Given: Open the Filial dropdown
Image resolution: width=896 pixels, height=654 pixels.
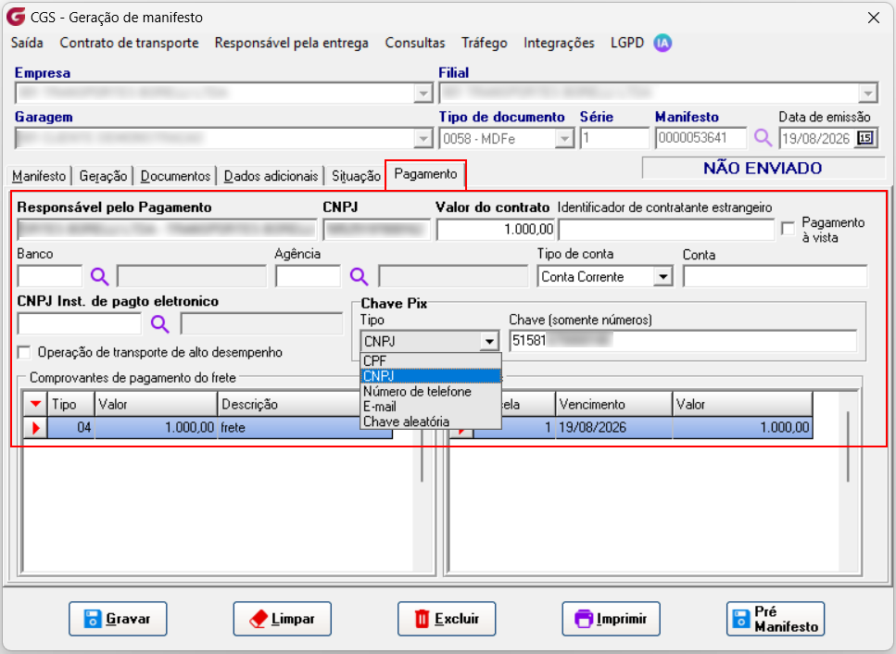Looking at the screenshot, I should tap(867, 93).
